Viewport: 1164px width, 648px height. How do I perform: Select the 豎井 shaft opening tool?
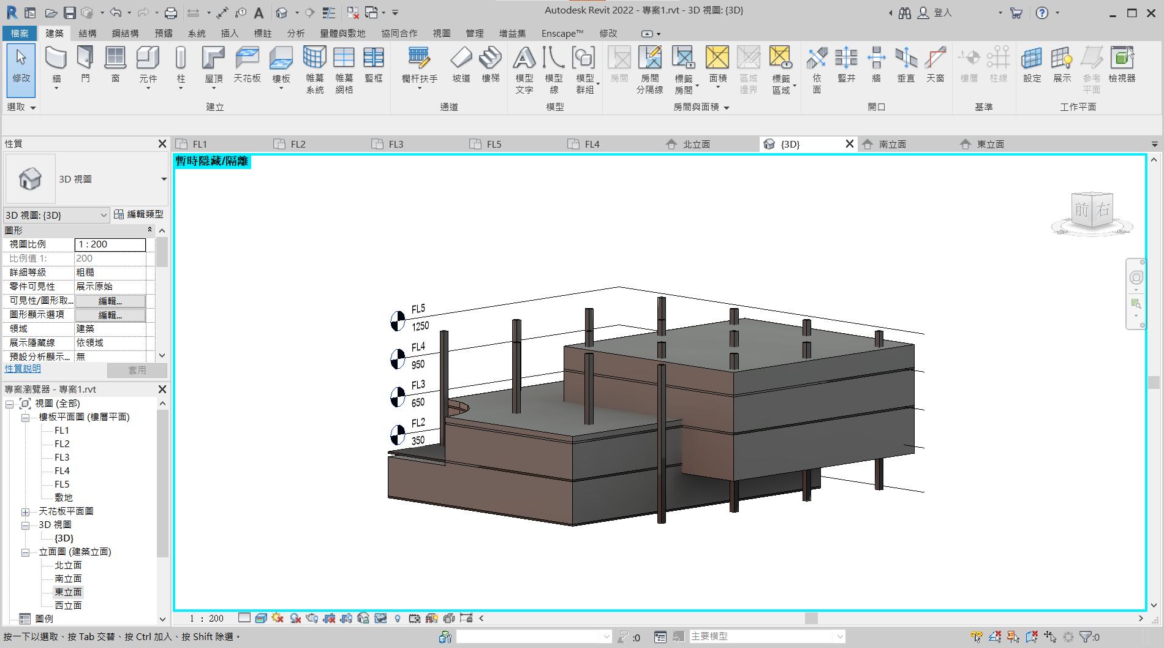846,65
